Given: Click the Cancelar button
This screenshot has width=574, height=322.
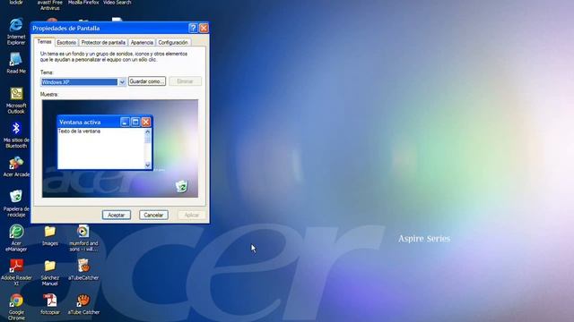Looking at the screenshot, I should click(x=153, y=215).
